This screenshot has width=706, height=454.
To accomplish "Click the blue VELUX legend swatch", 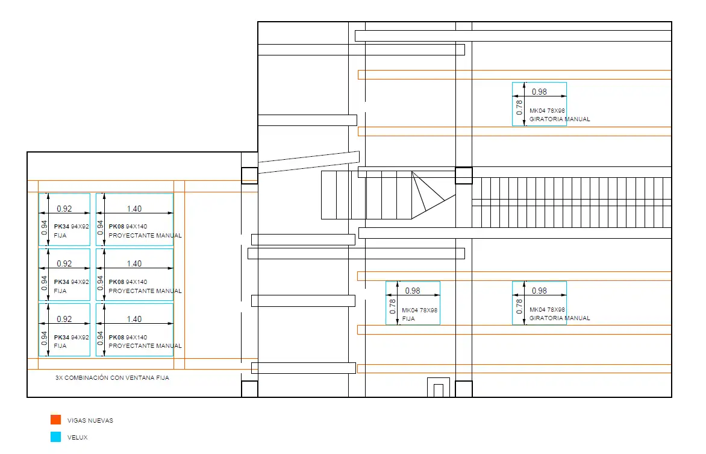I will click(56, 437).
